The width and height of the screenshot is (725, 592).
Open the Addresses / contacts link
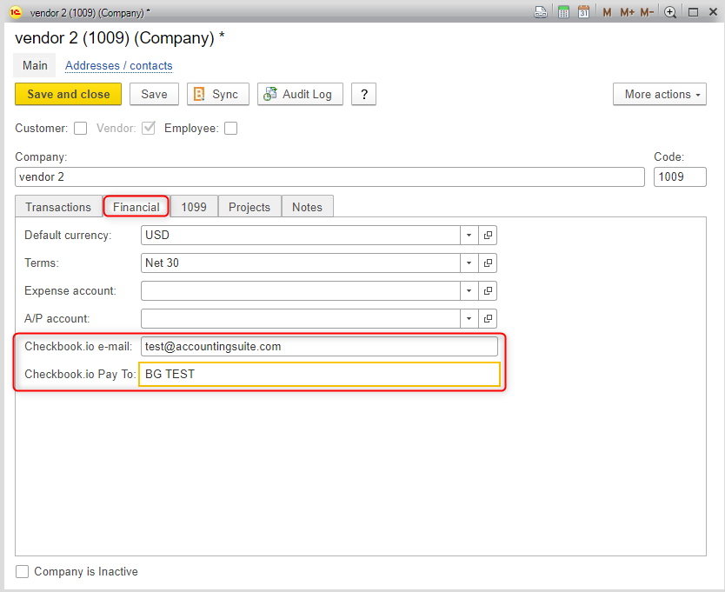tap(118, 65)
